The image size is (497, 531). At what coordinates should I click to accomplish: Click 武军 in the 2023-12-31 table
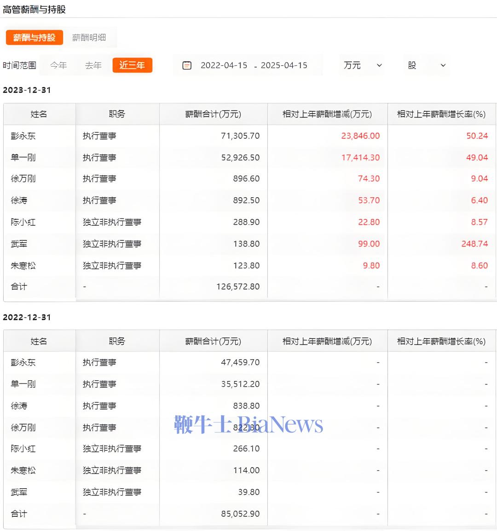click(x=19, y=244)
